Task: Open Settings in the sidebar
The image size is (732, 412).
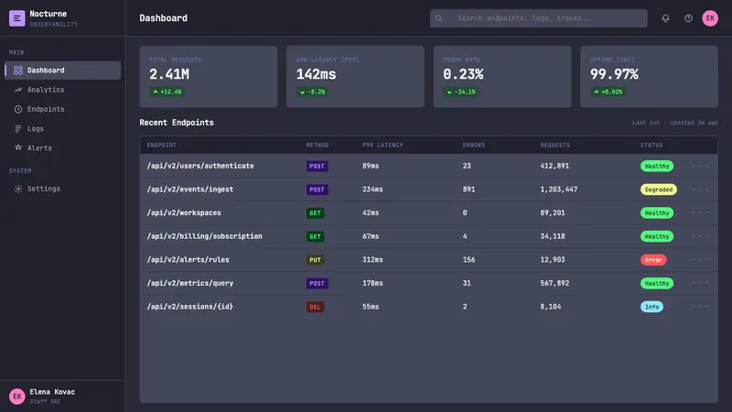Action: [62, 189]
